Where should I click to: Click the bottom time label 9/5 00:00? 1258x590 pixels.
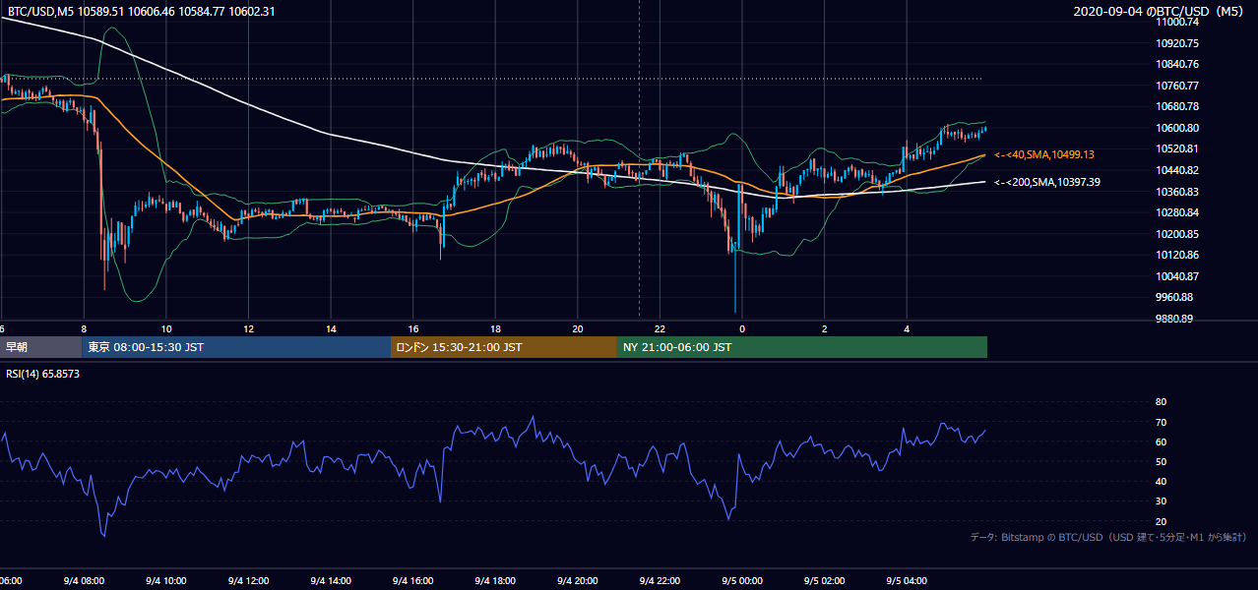click(x=742, y=581)
